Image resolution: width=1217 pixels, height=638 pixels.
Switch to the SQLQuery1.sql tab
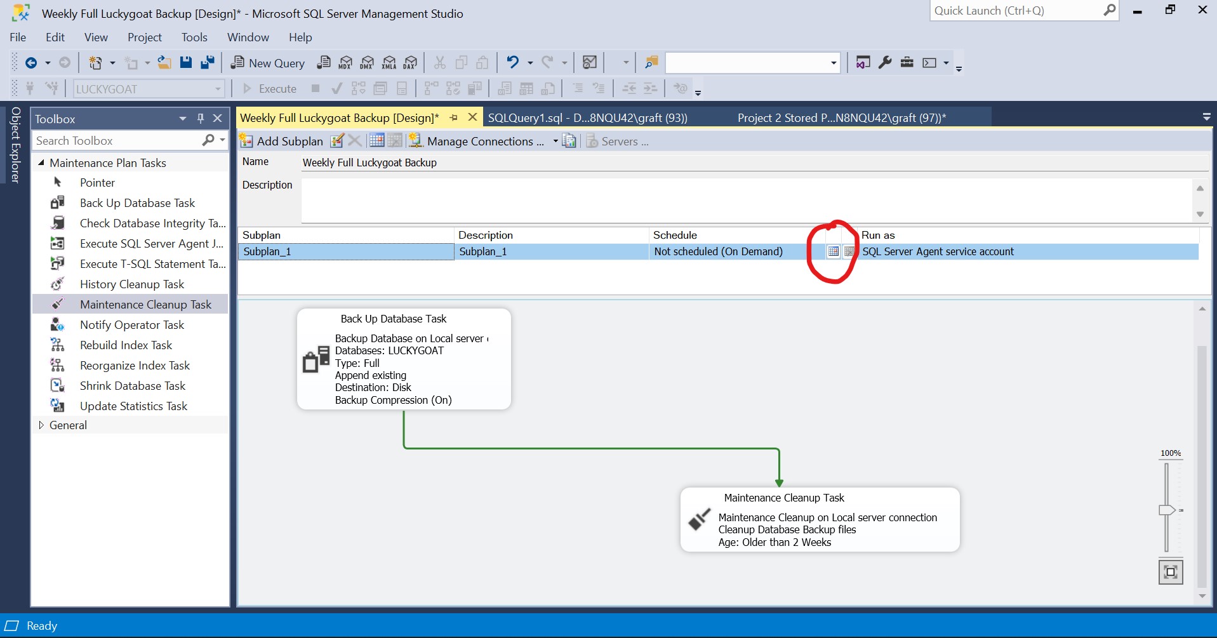(x=587, y=118)
